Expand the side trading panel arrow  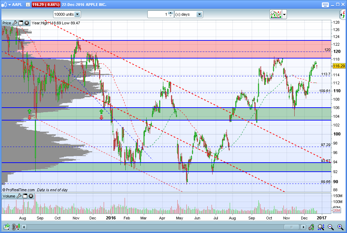tap(343, 15)
